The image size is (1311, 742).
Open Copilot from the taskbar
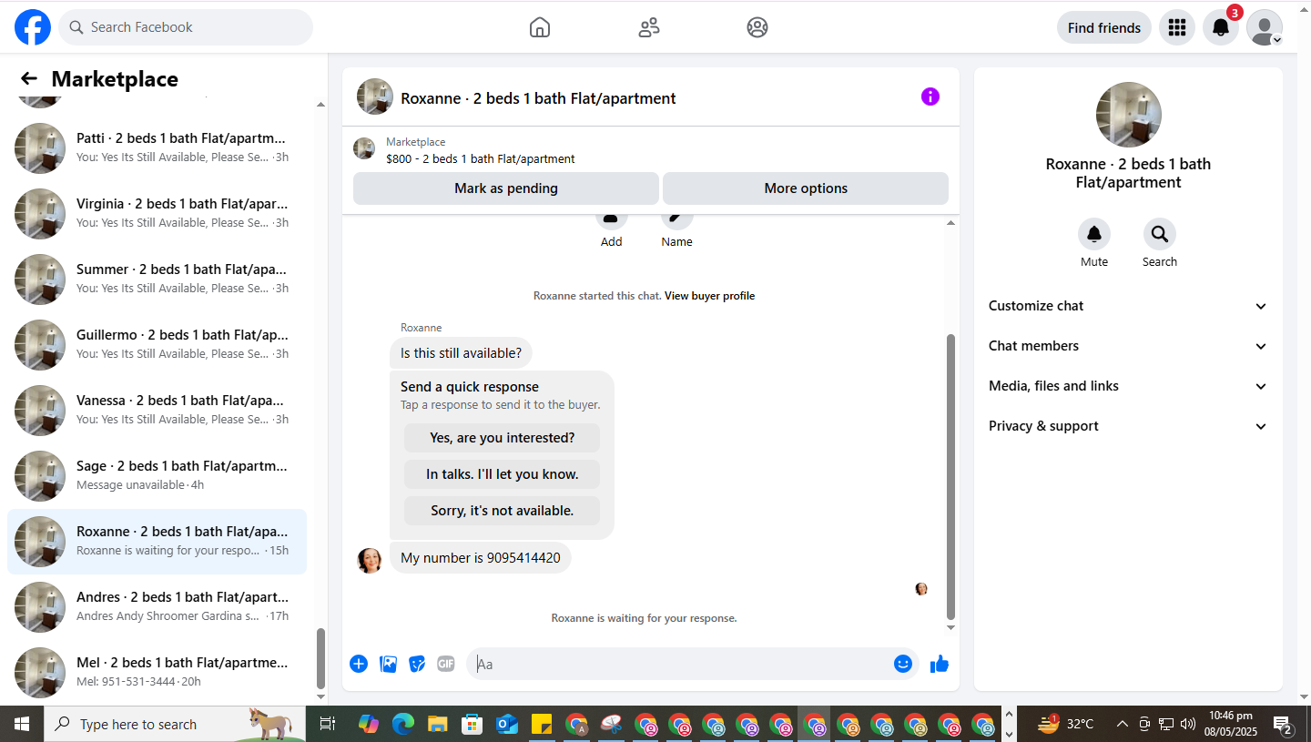point(369,724)
